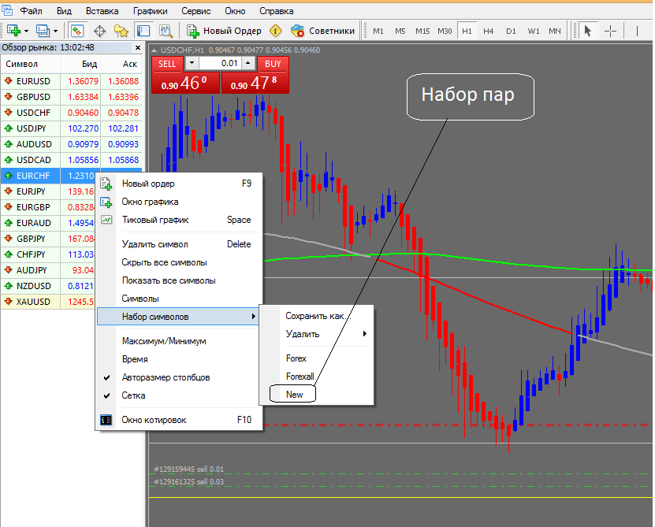This screenshot has height=527, width=655.
Task: Select the D1 timeframe
Action: point(511,31)
